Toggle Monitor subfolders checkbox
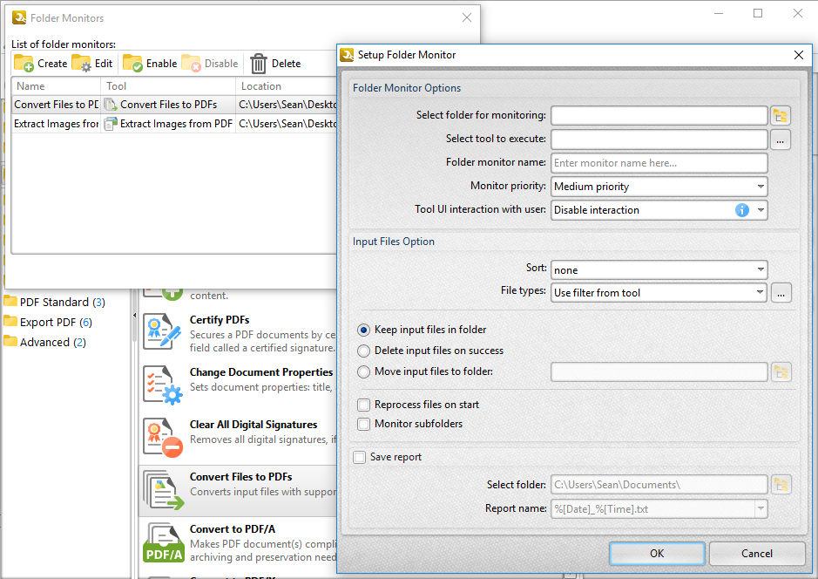Screen dimensions: 818x579 (x=364, y=424)
